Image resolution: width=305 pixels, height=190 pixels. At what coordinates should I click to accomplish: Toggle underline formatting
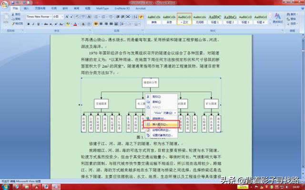38,24
